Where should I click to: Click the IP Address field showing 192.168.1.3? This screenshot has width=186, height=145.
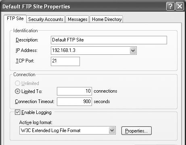coord(94,51)
